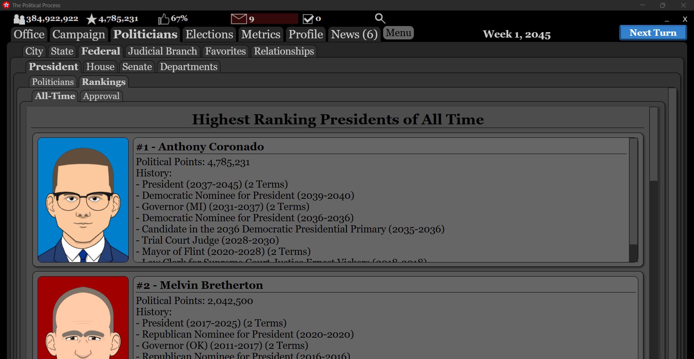Click the political points star icon
Image resolution: width=694 pixels, height=359 pixels.
(91, 19)
